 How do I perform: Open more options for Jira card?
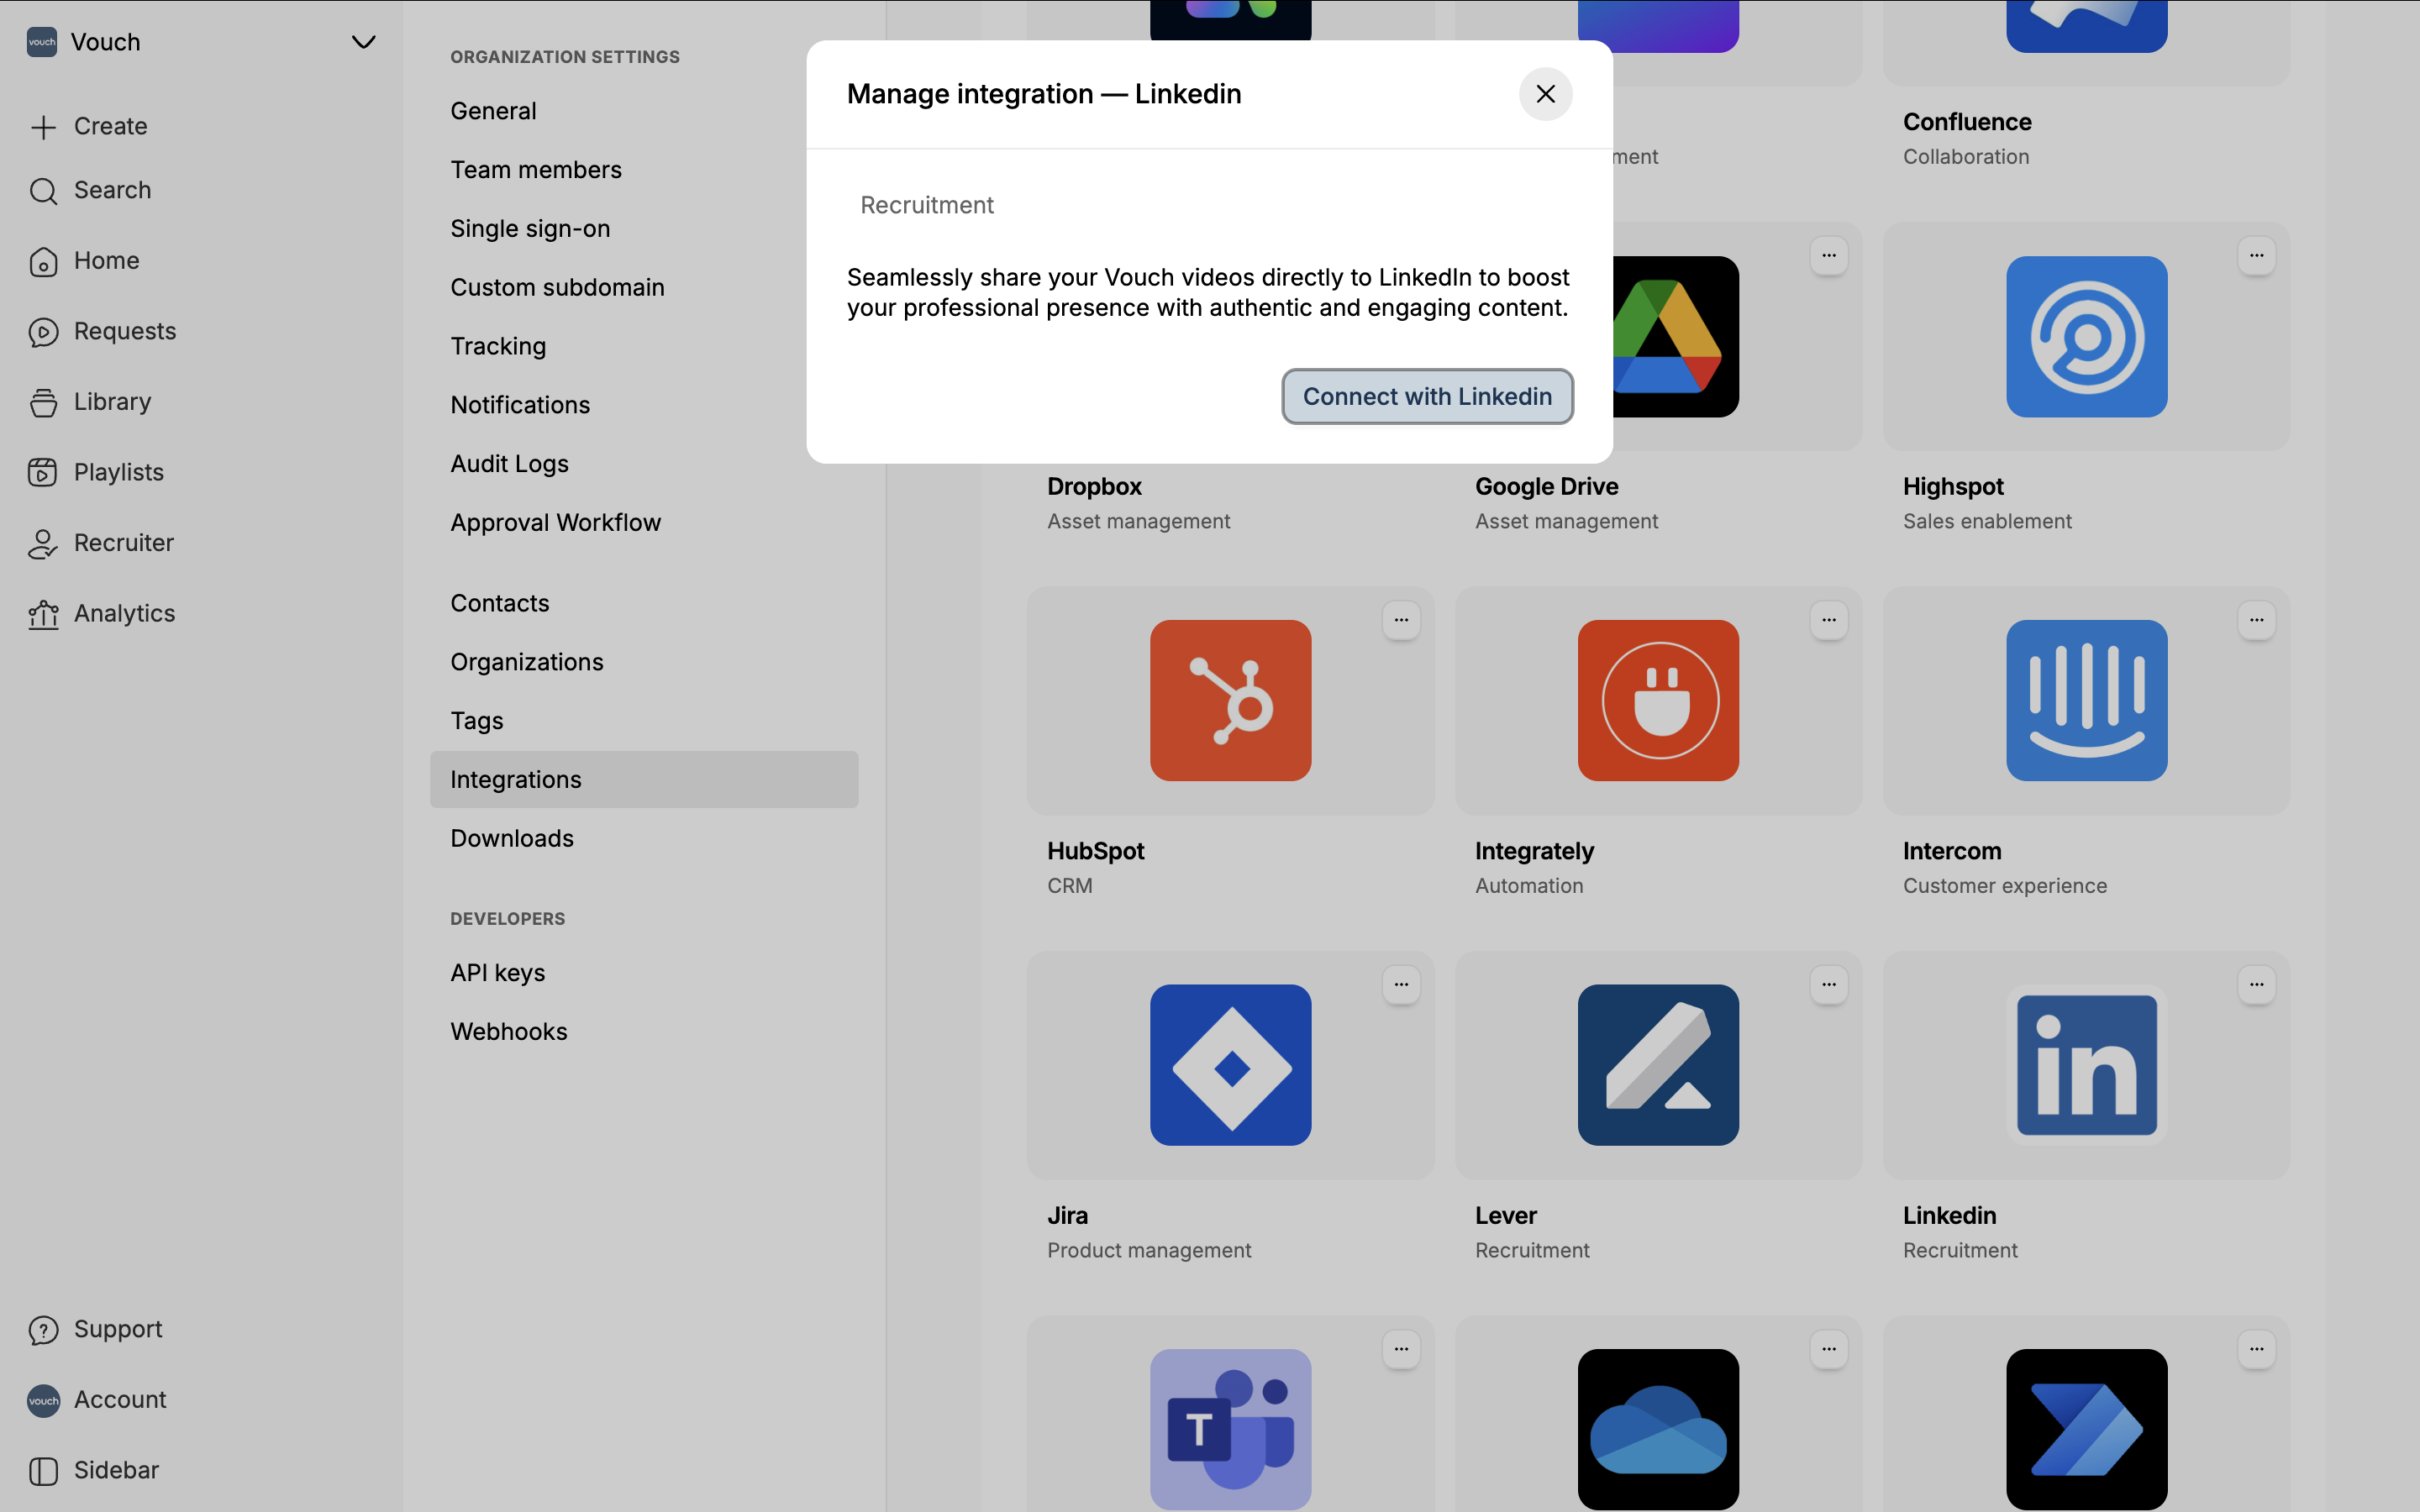tap(1401, 985)
